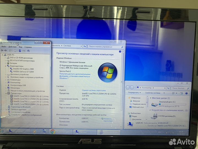Open the Справка menu in Device Manager
198x149 pixels.
pos(28,47)
